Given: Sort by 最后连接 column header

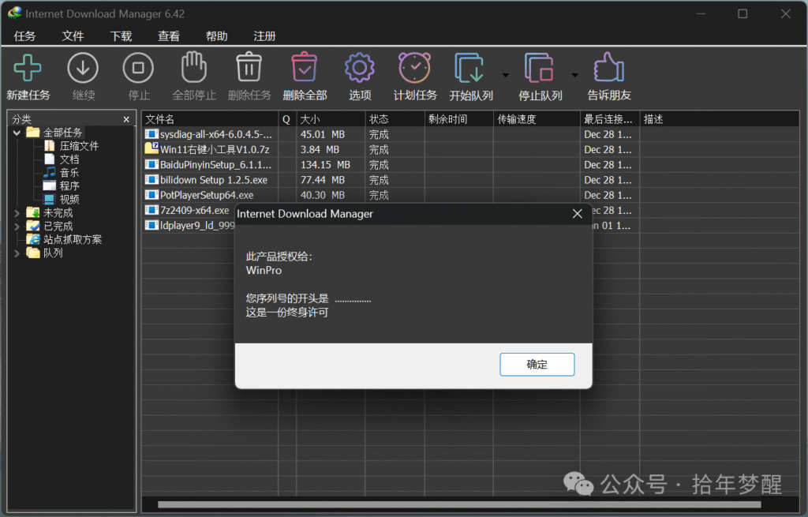Looking at the screenshot, I should point(610,119).
